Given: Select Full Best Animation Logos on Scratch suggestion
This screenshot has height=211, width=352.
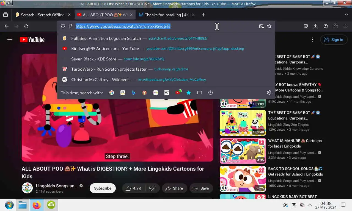Looking at the screenshot, I should 166,38.
